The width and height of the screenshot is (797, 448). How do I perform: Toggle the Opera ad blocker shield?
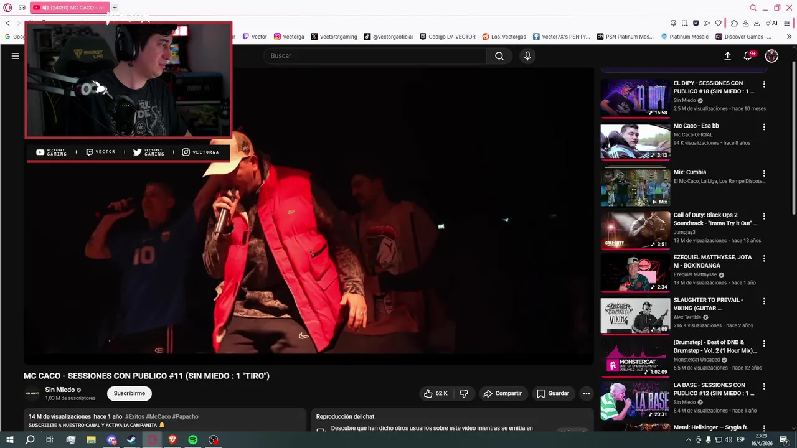point(696,23)
